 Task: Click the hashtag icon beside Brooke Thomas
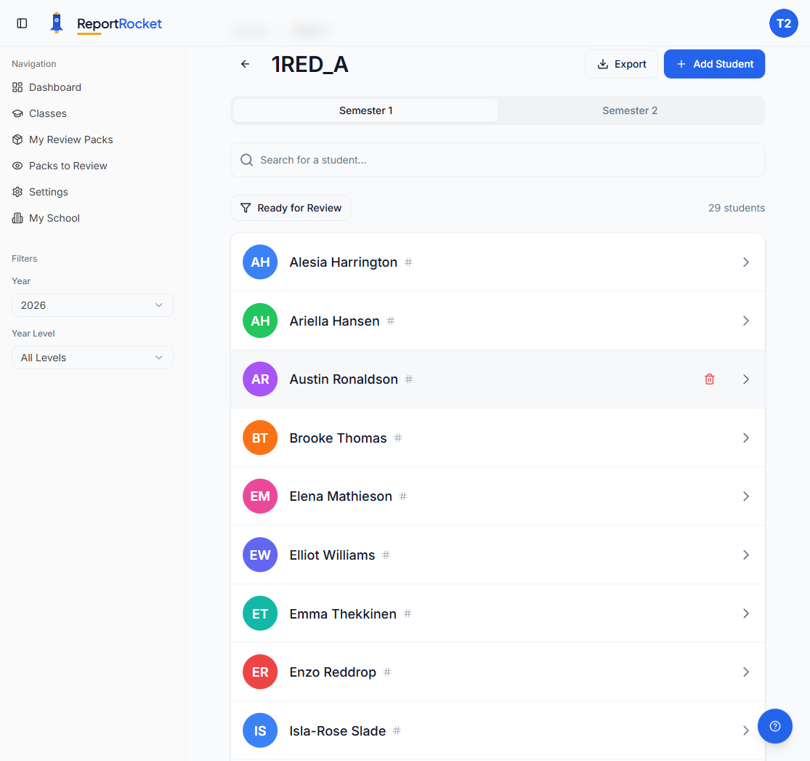pyautogui.click(x=398, y=438)
